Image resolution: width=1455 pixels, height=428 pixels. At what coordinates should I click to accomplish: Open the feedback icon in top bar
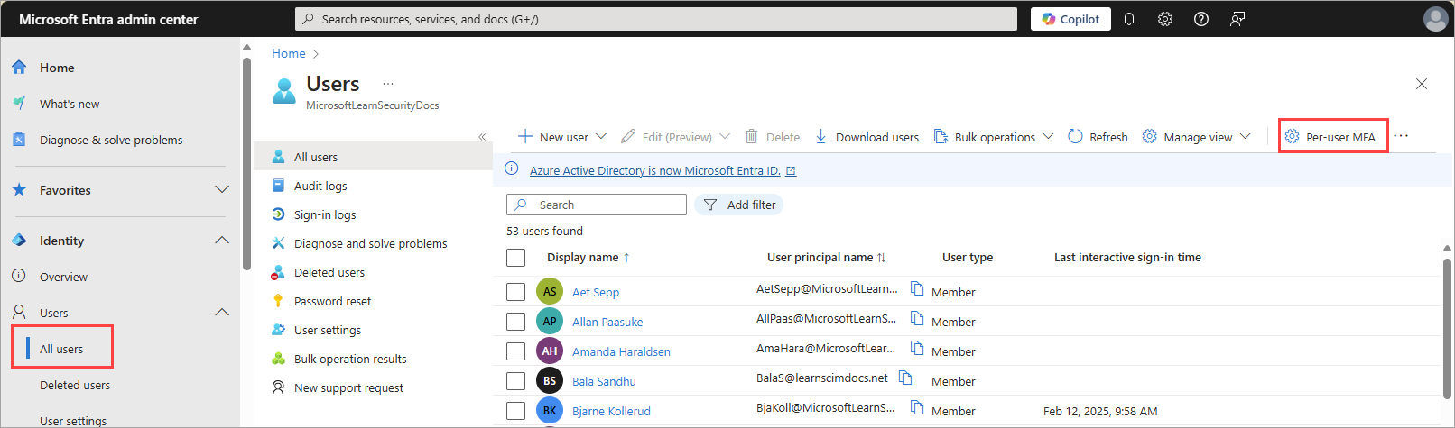point(1237,19)
